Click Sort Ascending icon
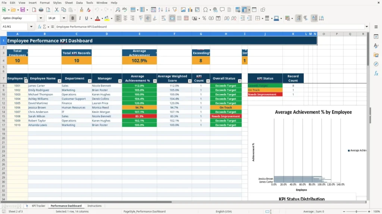 (x=160, y=10)
